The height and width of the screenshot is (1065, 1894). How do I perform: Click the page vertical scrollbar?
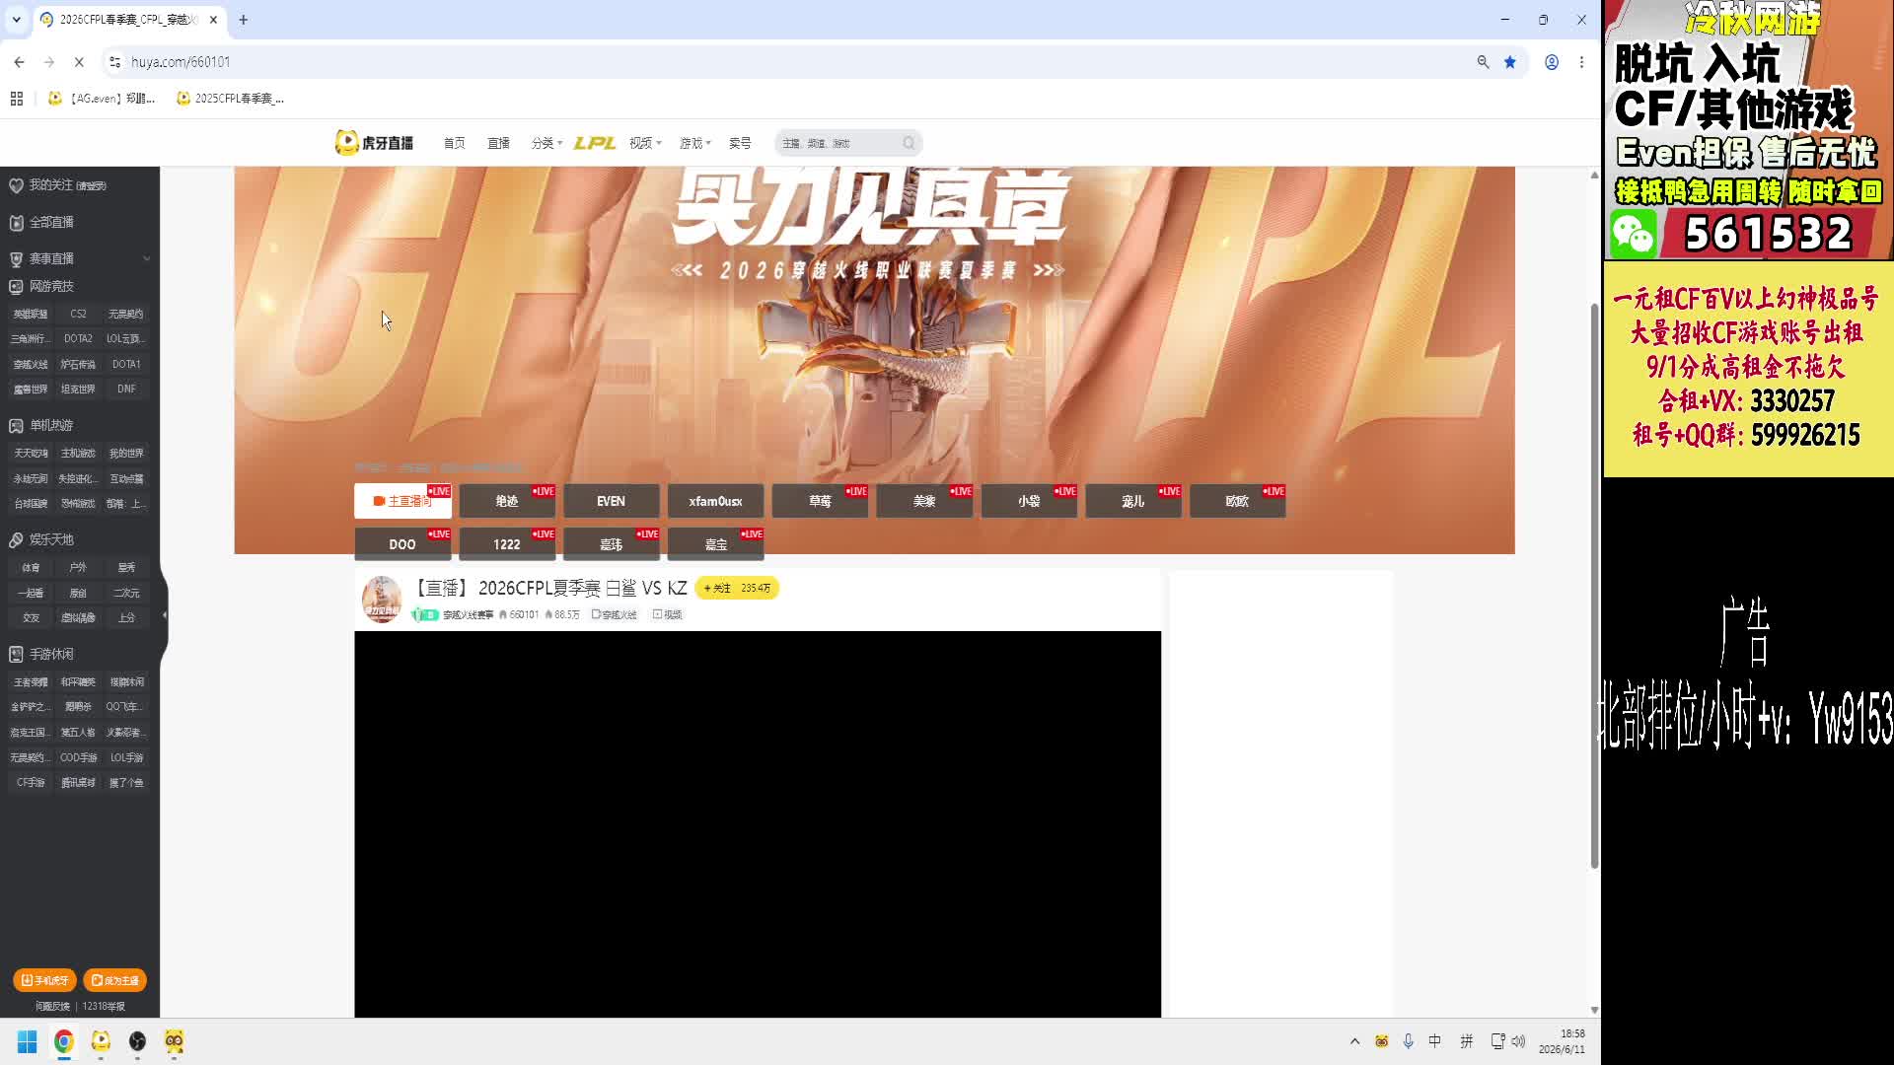tap(1594, 587)
